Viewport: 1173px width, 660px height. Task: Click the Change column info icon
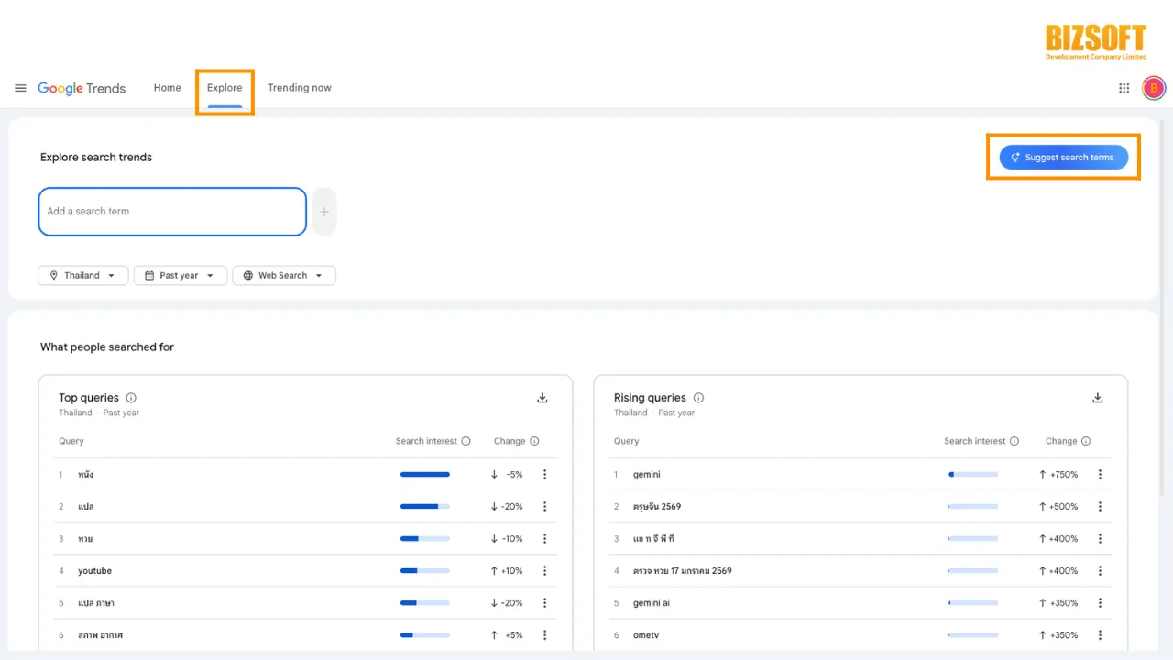(x=534, y=441)
